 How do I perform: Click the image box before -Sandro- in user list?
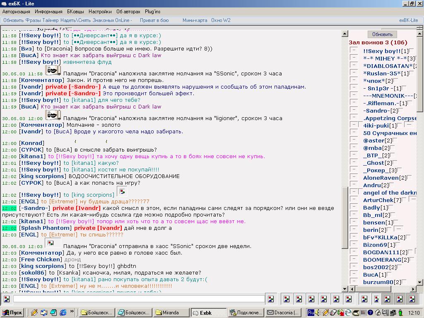(x=354, y=110)
